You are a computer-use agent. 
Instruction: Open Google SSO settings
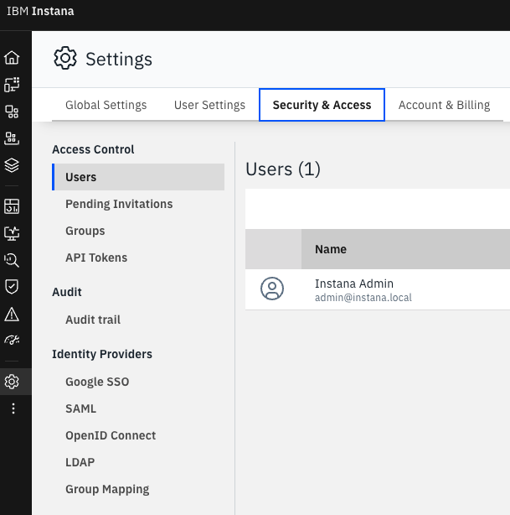coord(138,382)
